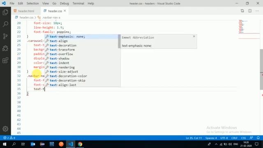Click the feedback icon in status bar
263x148 pixels.
(x=251, y=138)
